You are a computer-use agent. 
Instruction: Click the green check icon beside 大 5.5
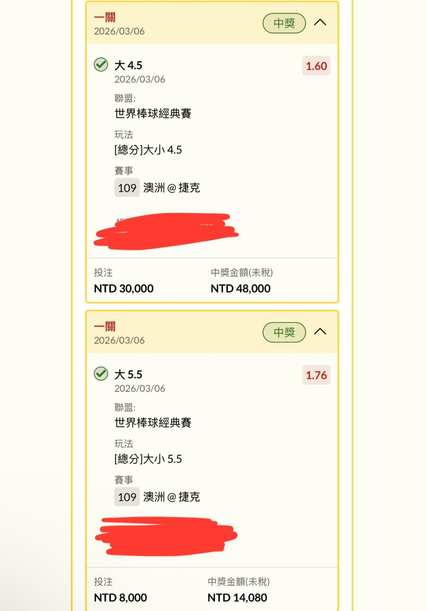click(101, 373)
